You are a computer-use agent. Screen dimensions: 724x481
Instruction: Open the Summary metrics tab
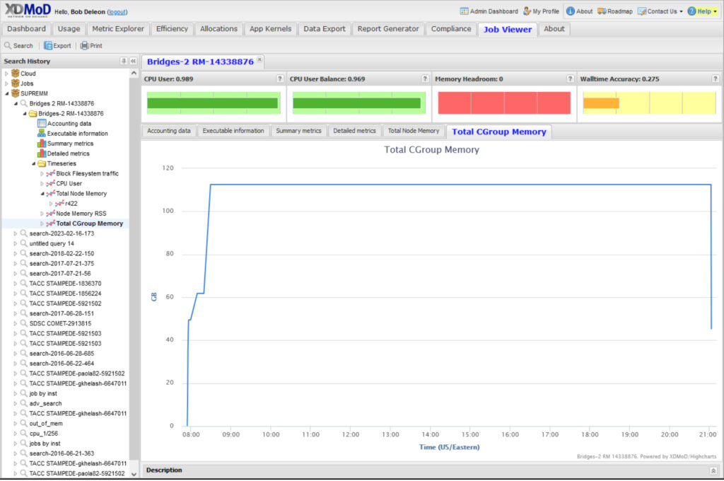[x=298, y=131]
